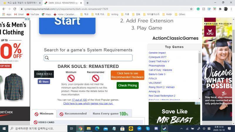The width and height of the screenshot is (235, 132).
Task: Click the SHOP NOW ad button
Action: (x=5, y=66)
